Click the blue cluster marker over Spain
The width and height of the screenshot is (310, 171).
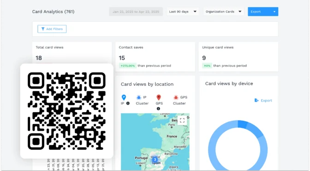click(155, 160)
